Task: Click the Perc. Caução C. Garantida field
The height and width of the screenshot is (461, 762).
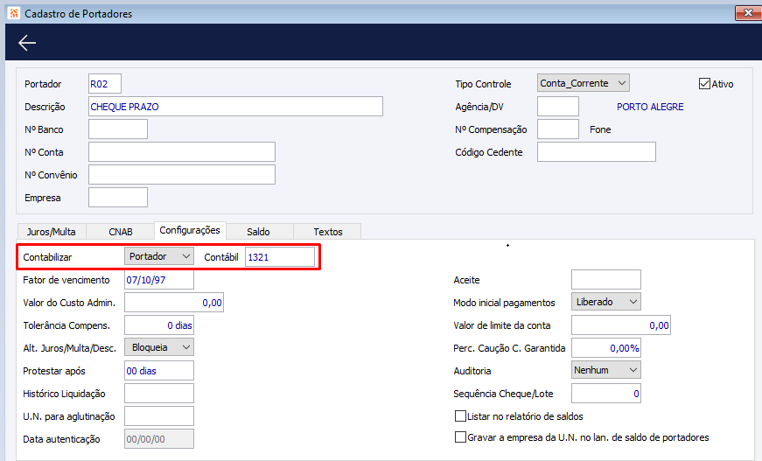Action: click(606, 348)
